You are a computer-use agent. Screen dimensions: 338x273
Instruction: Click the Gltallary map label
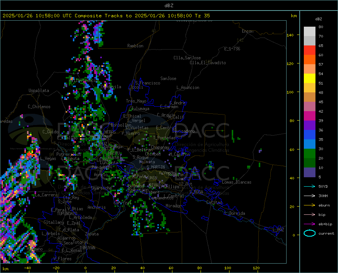click(x=54, y=222)
